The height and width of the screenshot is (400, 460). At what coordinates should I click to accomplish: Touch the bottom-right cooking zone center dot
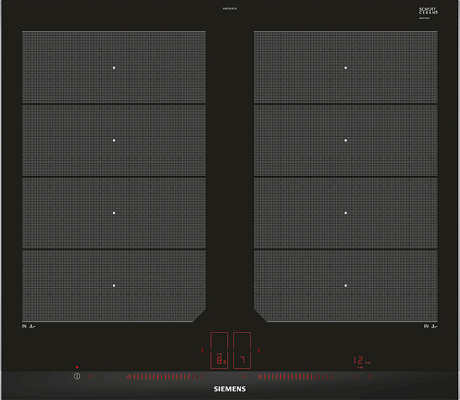[345, 286]
